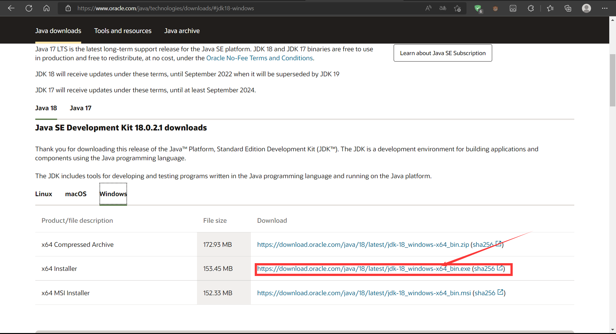Select the Windows downloads tab
The width and height of the screenshot is (616, 334).
tap(113, 194)
